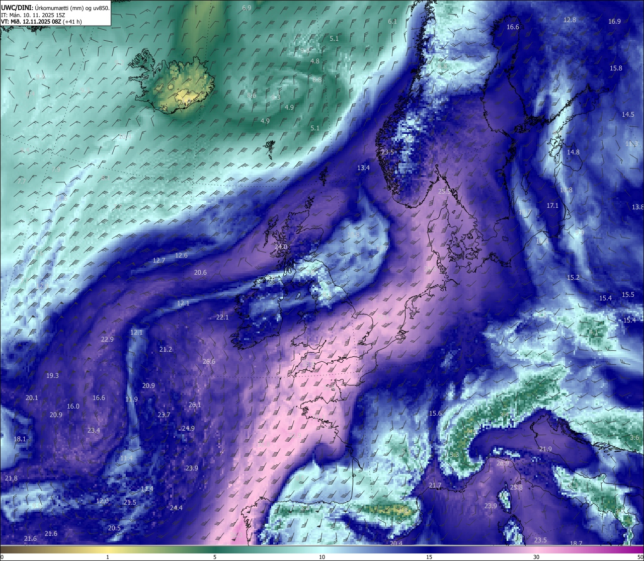Screen dimensions: 644x561
Task: Click the 6.9 value at the top
Action: (247, 8)
